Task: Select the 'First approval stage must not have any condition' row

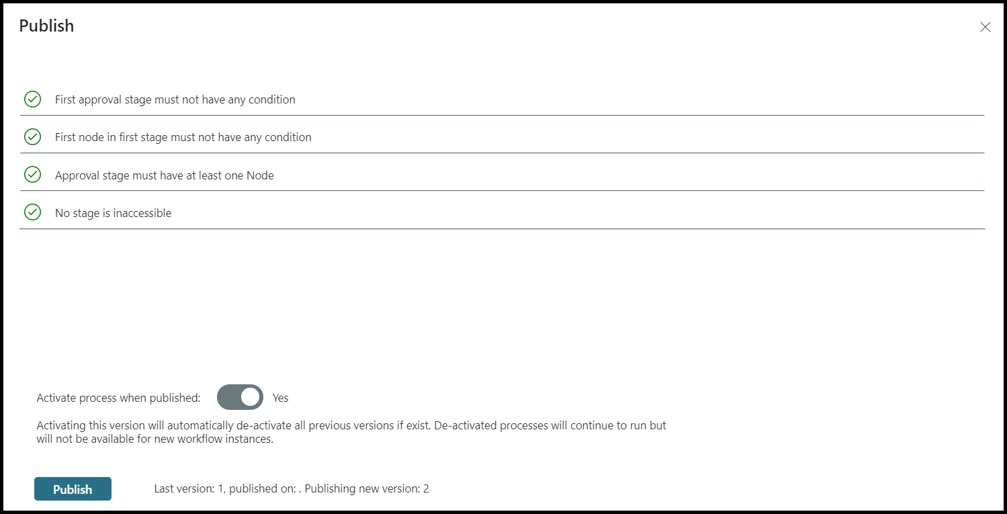Action: point(502,99)
